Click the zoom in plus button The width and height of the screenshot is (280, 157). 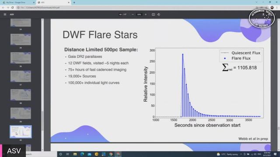tap(146, 14)
